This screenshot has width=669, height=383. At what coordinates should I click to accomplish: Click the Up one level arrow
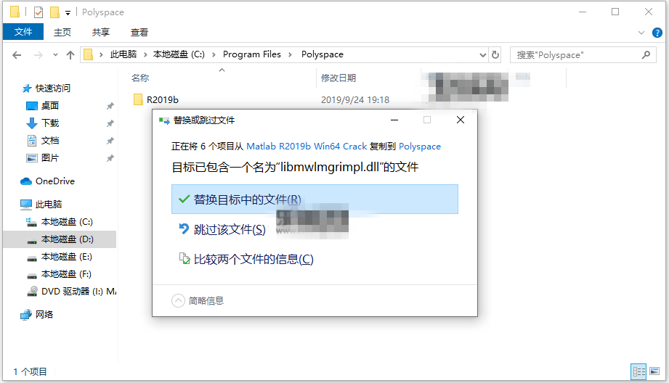[70, 55]
